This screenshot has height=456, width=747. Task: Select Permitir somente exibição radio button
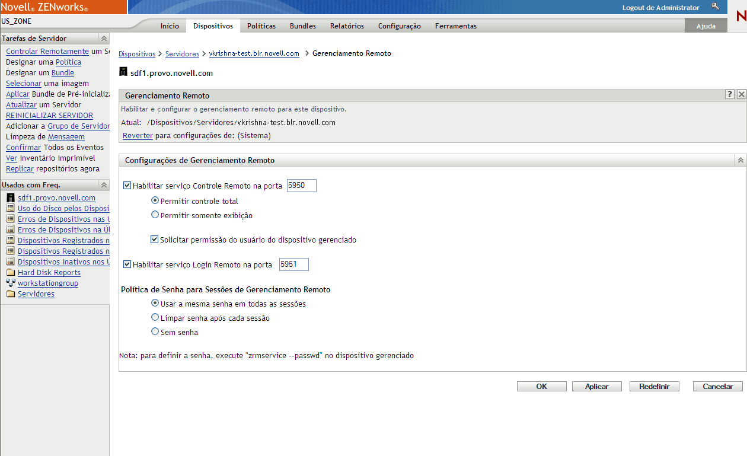[155, 215]
